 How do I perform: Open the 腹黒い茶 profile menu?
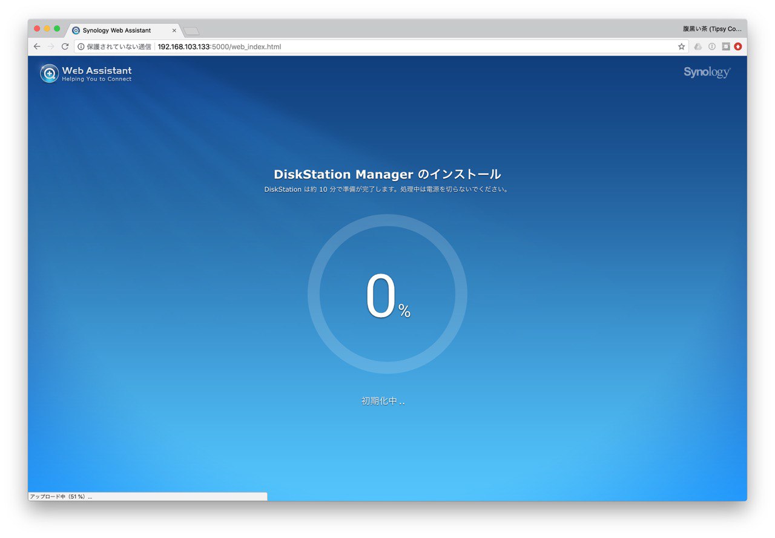pos(712,28)
